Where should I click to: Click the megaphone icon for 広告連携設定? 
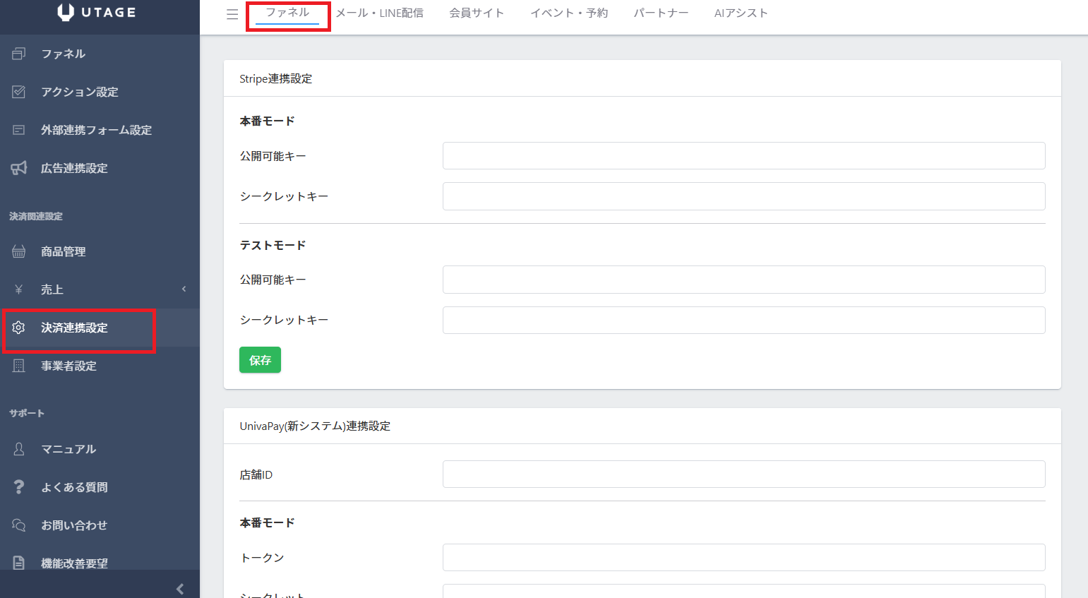click(x=19, y=168)
